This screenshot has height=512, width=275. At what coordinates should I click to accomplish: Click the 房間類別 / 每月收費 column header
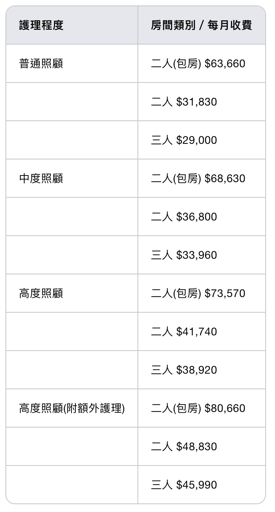201,25
